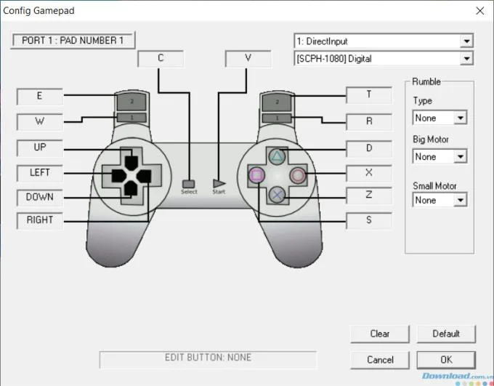Click the D-pad up arrow on the gamepad
Screen dimensions: 494x386
point(131,162)
